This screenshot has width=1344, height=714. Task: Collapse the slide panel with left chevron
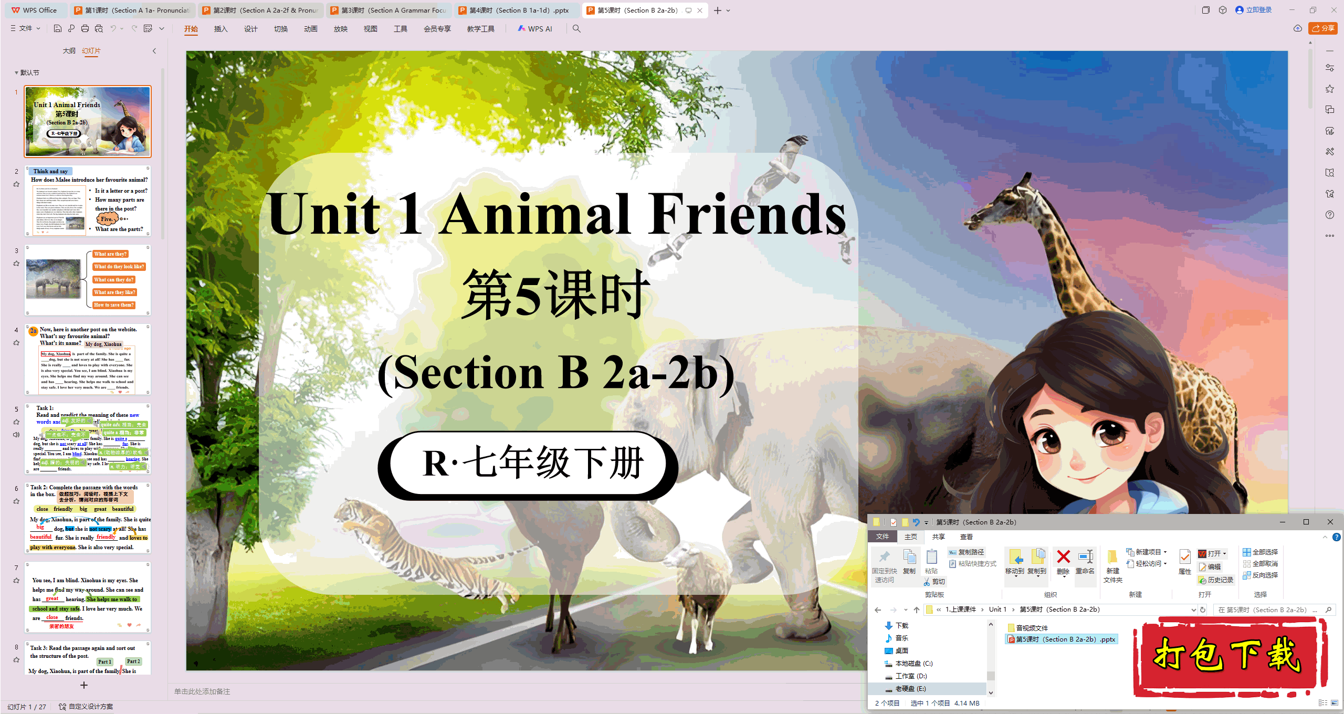click(154, 51)
